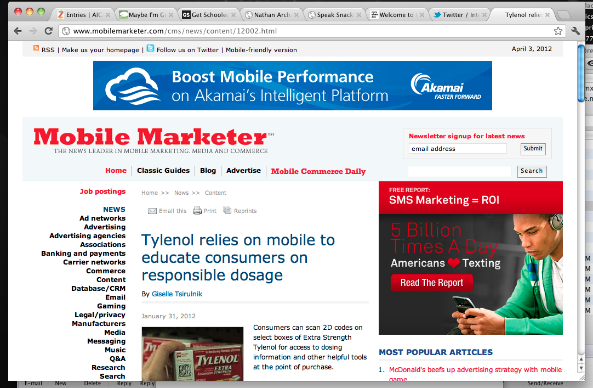Open the Blog navigation link
The image size is (593, 388).
[x=208, y=171]
